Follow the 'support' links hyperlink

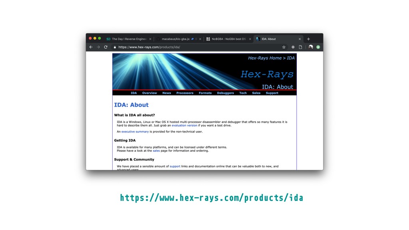tap(175, 167)
